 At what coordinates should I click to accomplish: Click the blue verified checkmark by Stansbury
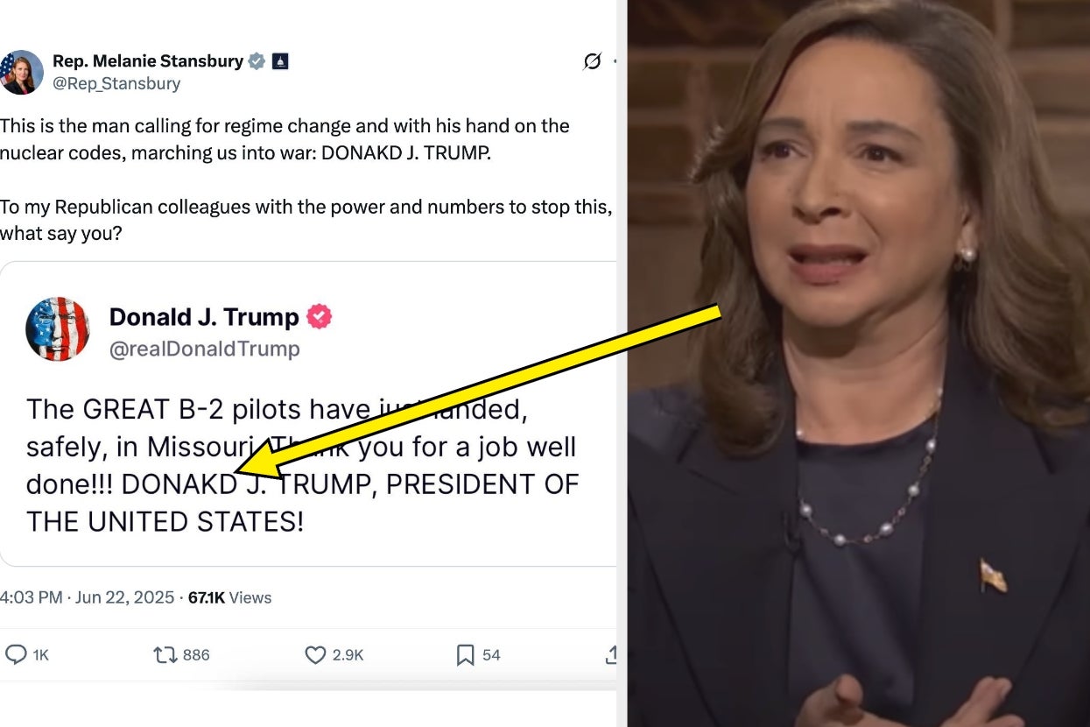(257, 61)
